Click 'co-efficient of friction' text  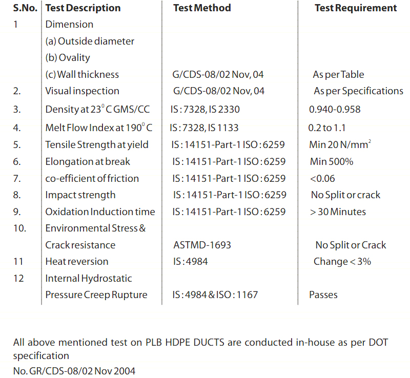(x=92, y=179)
